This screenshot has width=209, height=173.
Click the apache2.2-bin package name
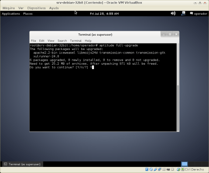pyautogui.click(x=45, y=53)
